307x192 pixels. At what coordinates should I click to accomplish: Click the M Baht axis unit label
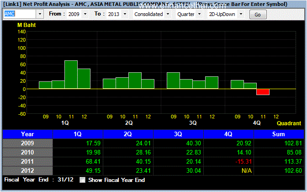tap(26, 25)
